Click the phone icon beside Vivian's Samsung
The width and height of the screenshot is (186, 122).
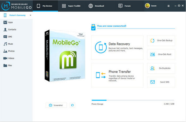tap(5, 15)
